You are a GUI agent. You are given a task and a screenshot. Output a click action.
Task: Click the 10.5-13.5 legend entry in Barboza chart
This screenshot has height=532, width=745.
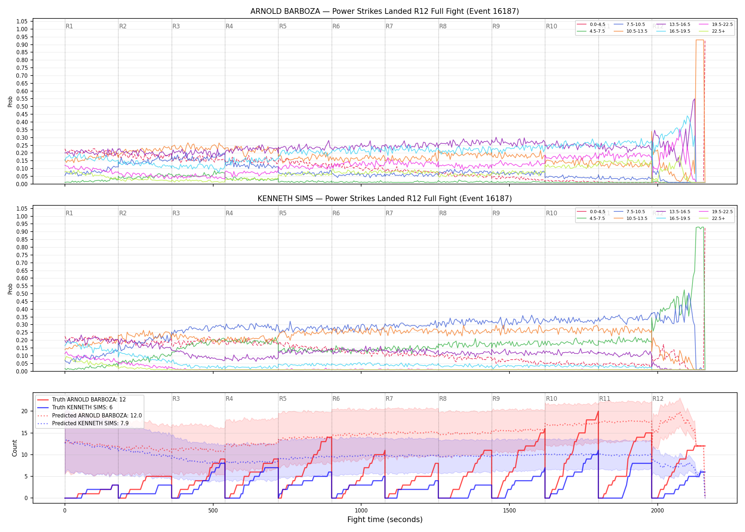pos(630,31)
